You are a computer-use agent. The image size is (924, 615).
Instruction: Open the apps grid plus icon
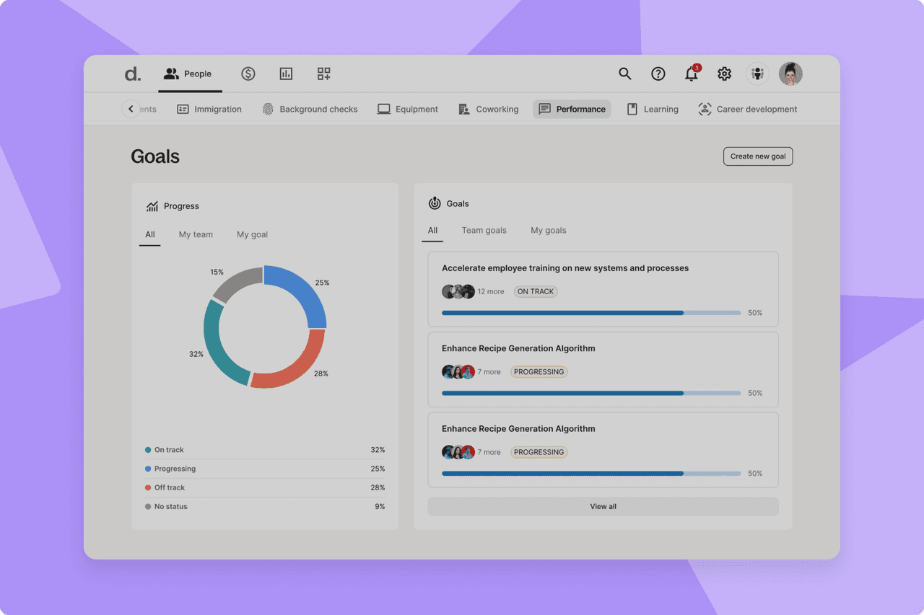pyautogui.click(x=323, y=74)
